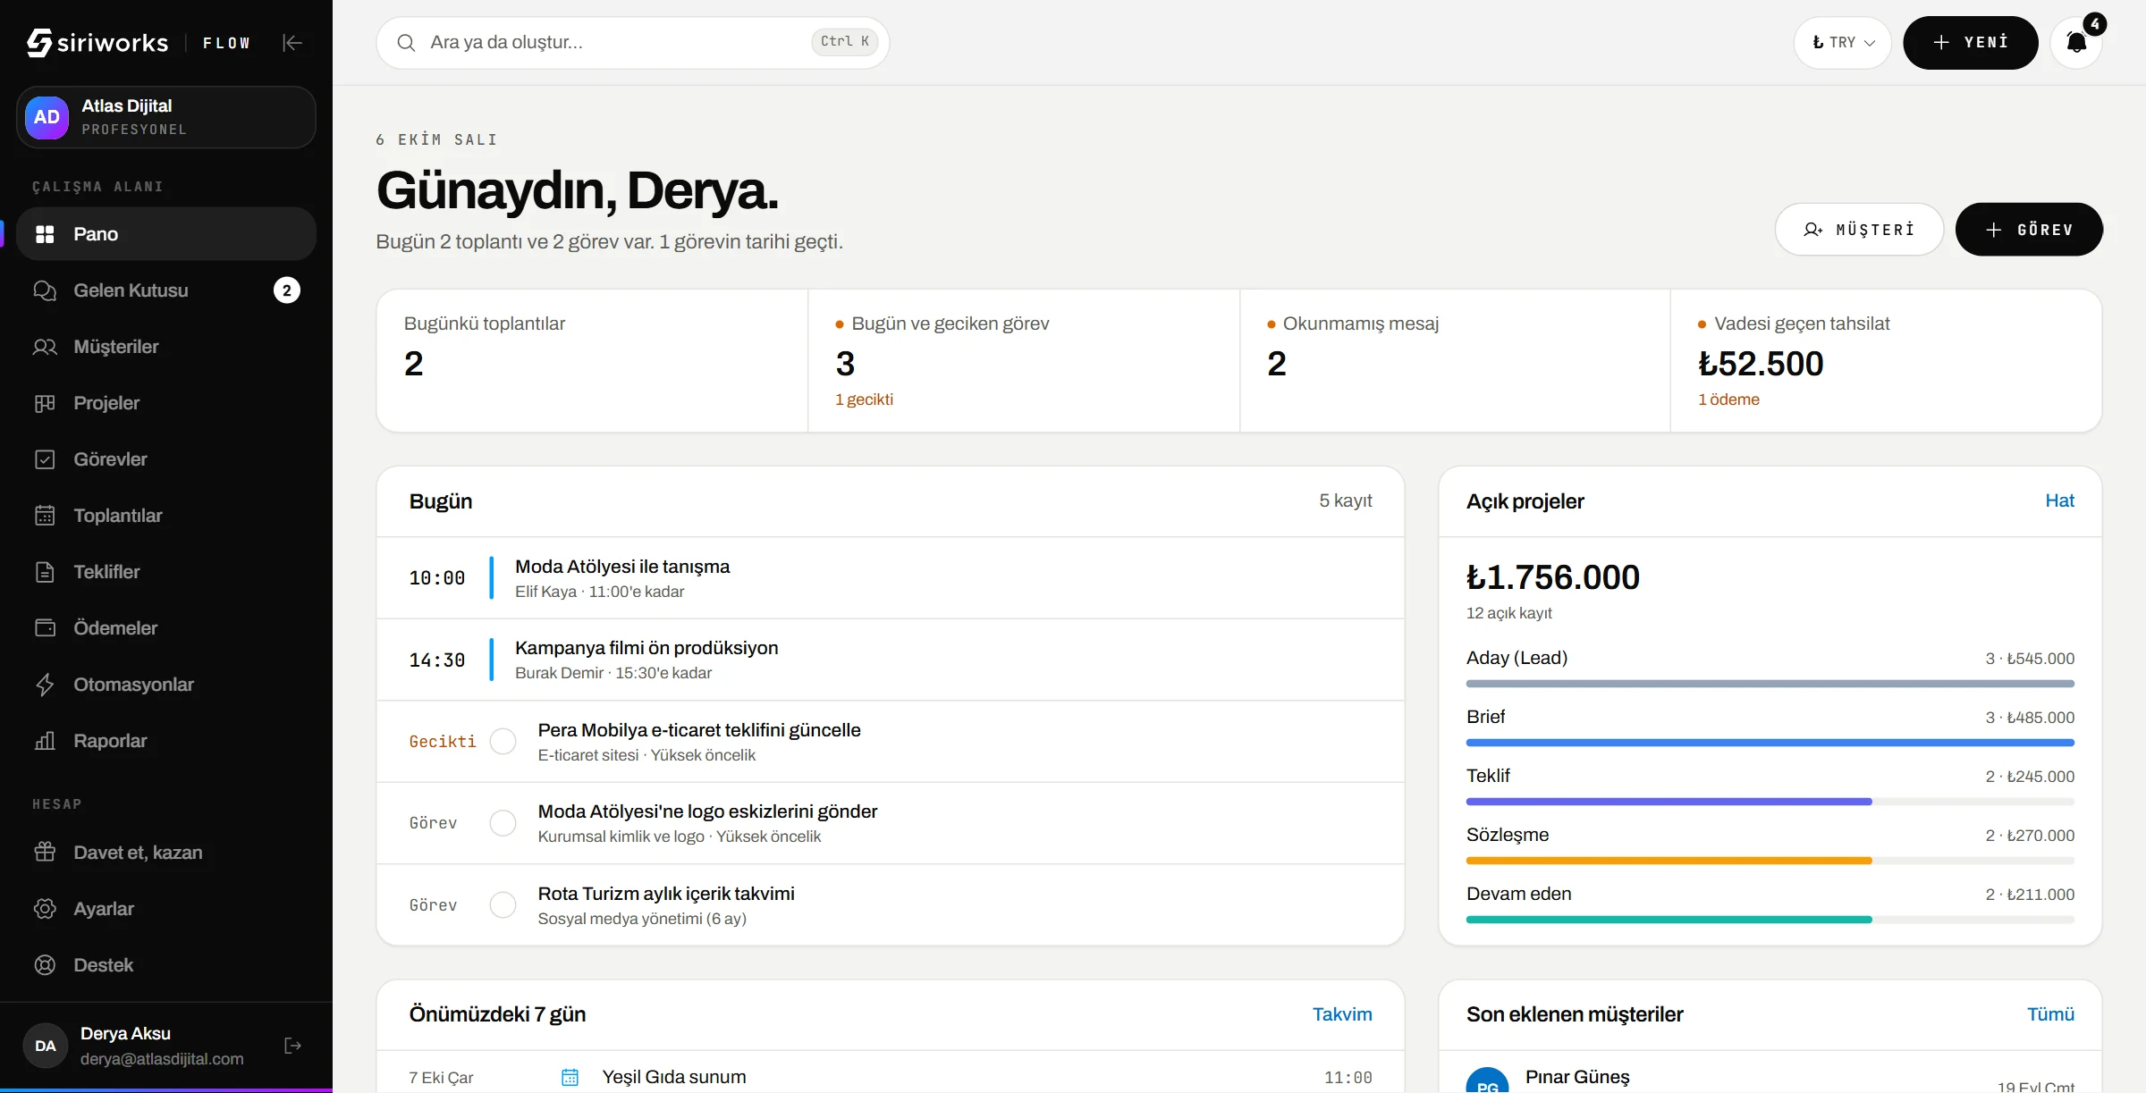
Task: Open the notifications bell
Action: pos(2076,43)
